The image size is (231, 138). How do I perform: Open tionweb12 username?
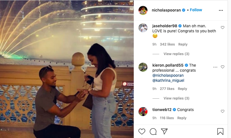click(x=162, y=110)
